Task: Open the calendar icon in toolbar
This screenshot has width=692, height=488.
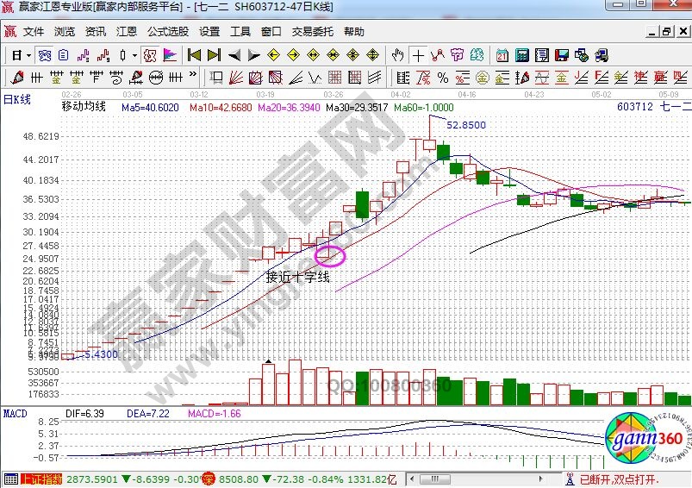Action: click(x=502, y=55)
